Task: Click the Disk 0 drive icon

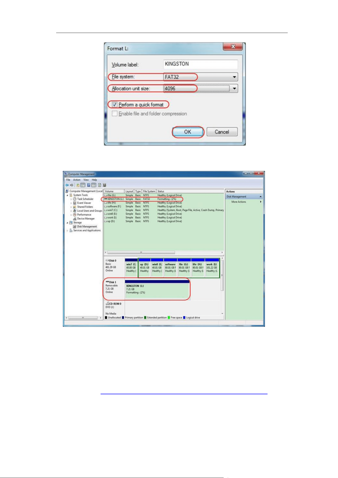Action: 107,260
